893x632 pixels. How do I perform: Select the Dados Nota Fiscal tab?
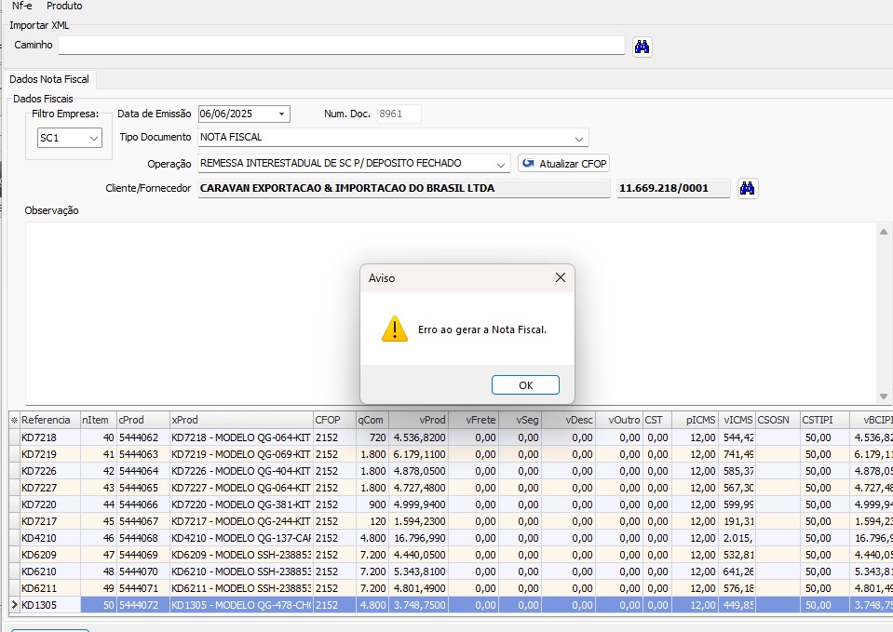click(x=48, y=80)
